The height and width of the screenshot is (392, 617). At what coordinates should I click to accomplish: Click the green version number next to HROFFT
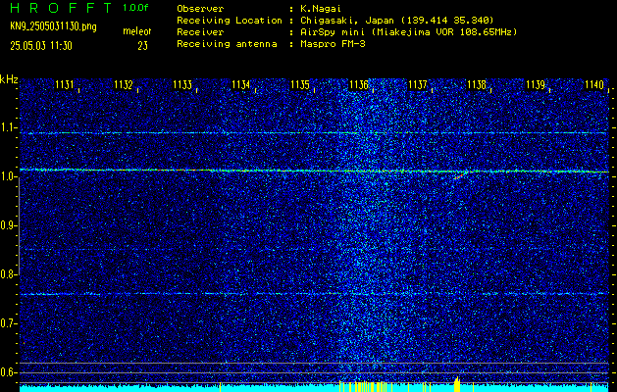tap(135, 8)
